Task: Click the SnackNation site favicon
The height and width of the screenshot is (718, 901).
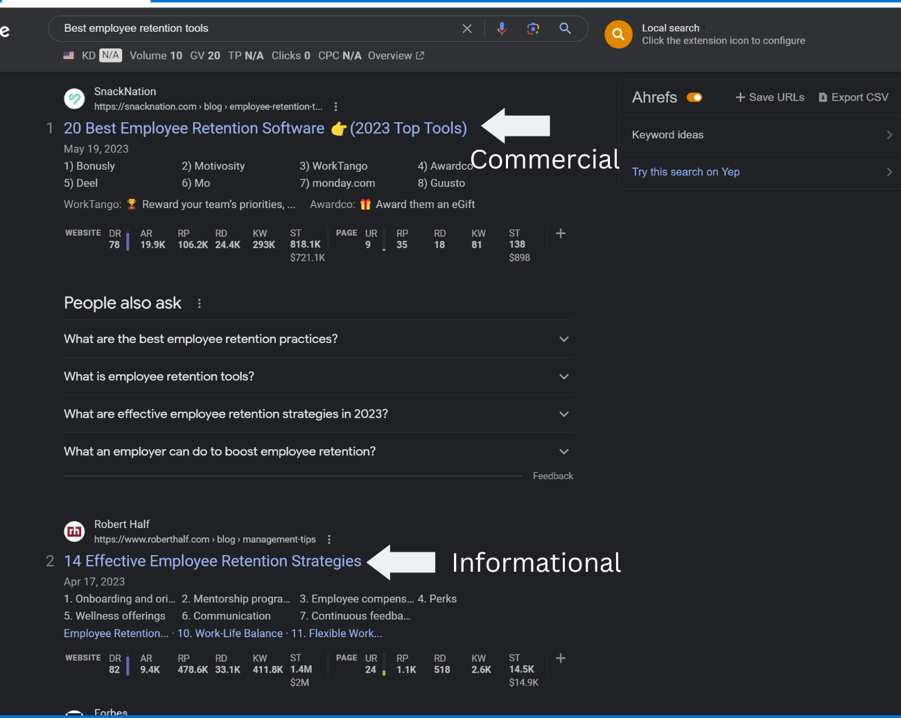Action: pyautogui.click(x=74, y=98)
